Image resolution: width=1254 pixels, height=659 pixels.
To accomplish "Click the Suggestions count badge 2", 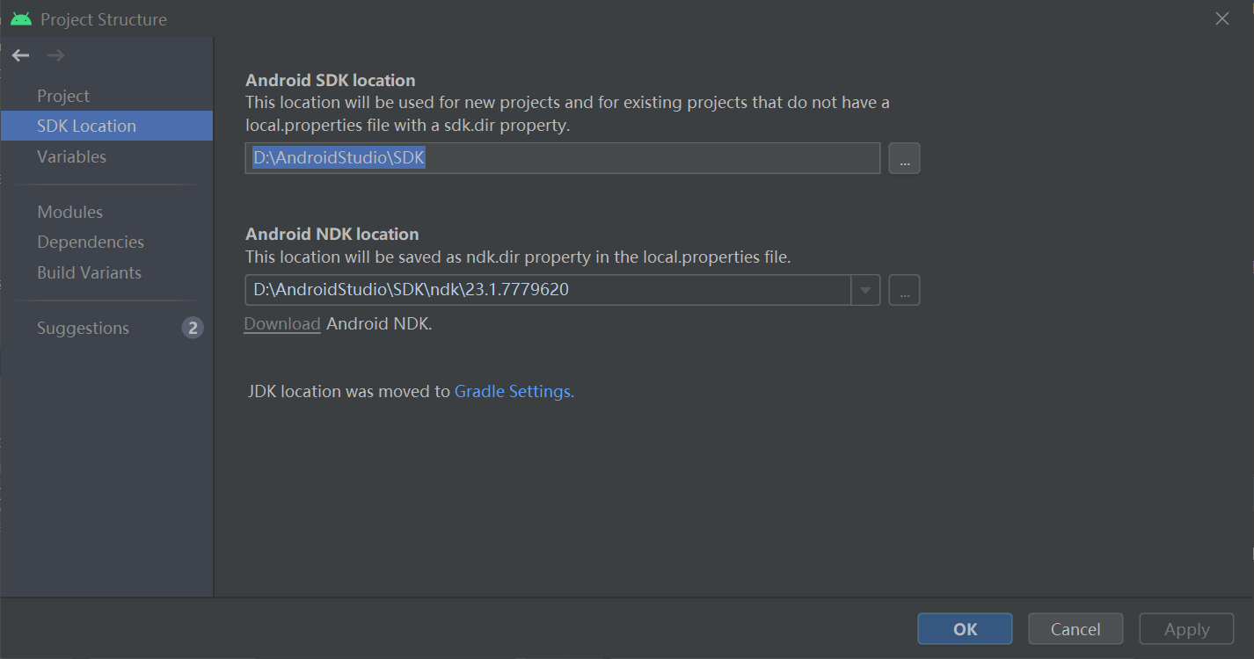I will pos(193,328).
